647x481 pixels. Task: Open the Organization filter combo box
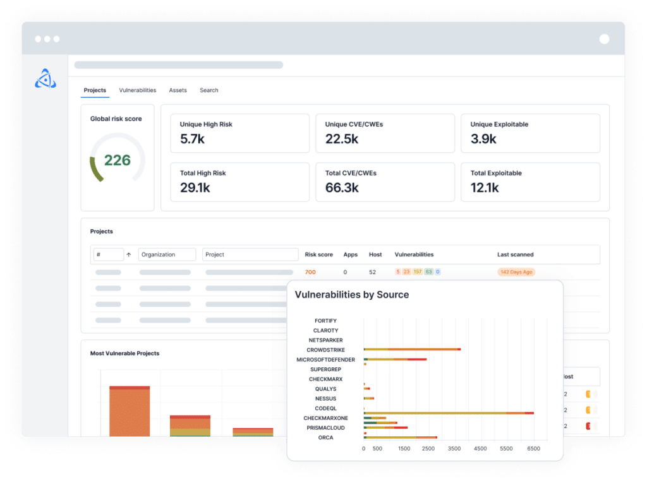pyautogui.click(x=167, y=254)
